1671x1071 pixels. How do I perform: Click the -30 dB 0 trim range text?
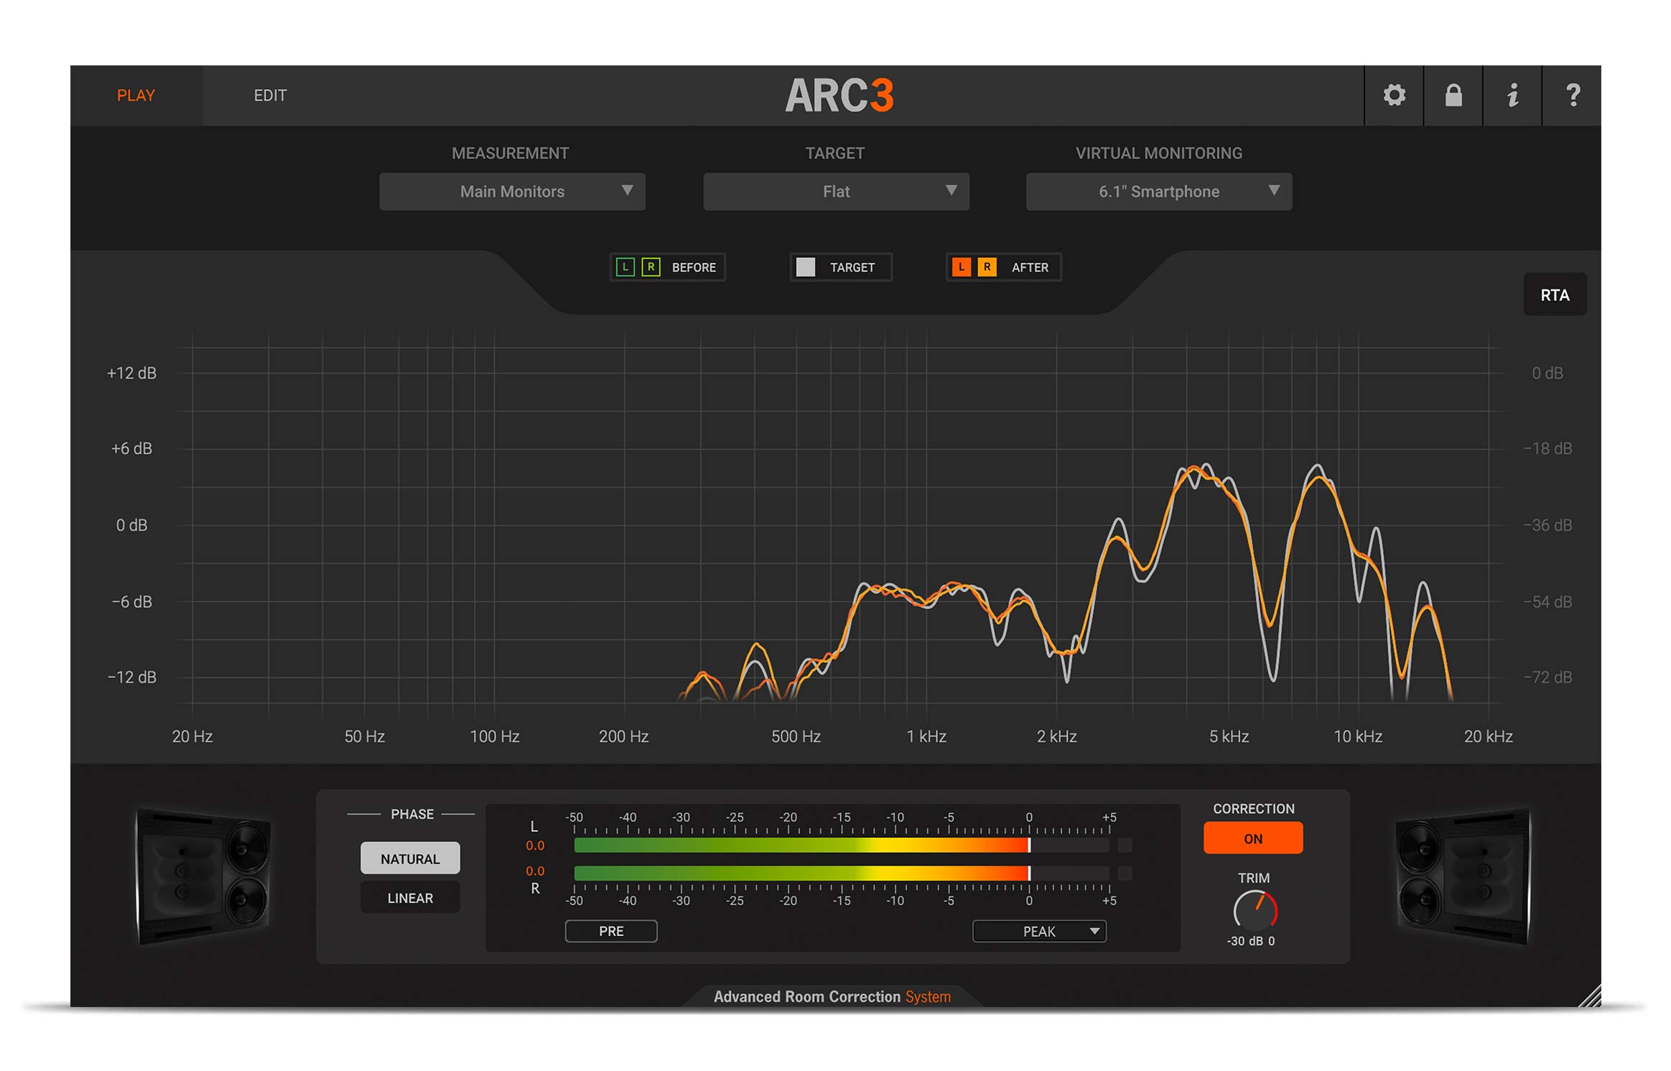(1251, 941)
